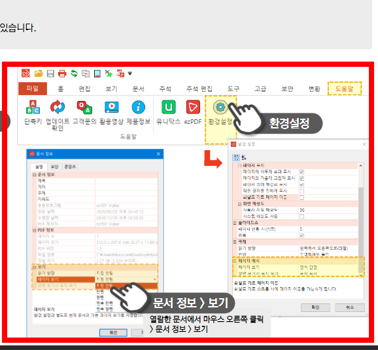Toggle third checked box under 페이지 표시
Screen dimensions: 378x350
(x=301, y=185)
